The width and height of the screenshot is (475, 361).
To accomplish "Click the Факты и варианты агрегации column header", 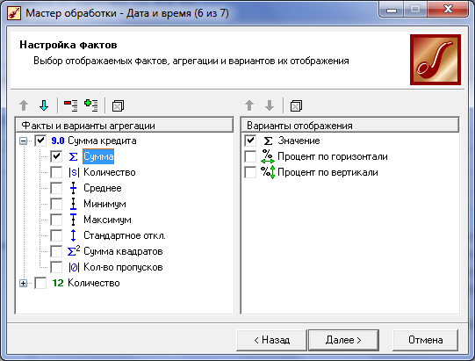I will pos(124,126).
